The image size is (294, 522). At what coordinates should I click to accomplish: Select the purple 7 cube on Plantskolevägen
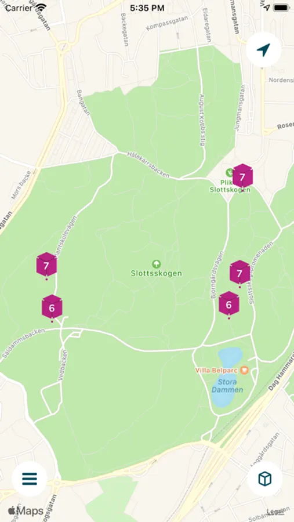(x=46, y=264)
